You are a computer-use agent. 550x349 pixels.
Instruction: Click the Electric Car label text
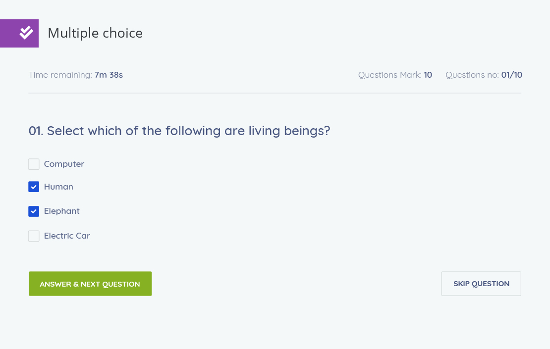click(x=67, y=236)
